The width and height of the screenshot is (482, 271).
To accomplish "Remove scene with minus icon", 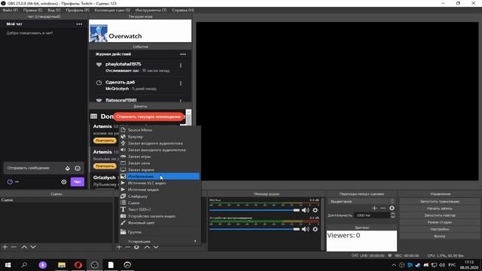I will tap(14, 247).
